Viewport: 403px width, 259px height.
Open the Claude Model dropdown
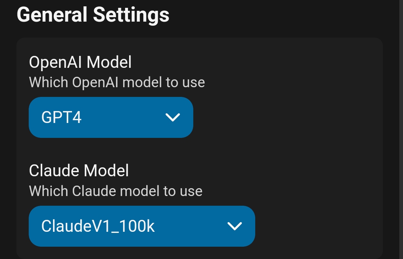[142, 226]
